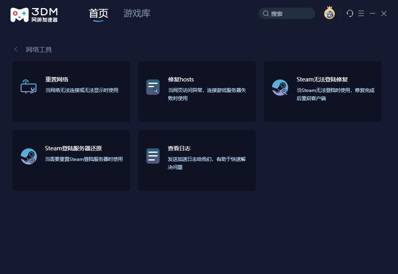398x274 pixels.
Task: Click the 当网络无法连接或无法显示时使用 description
Action: coord(82,90)
